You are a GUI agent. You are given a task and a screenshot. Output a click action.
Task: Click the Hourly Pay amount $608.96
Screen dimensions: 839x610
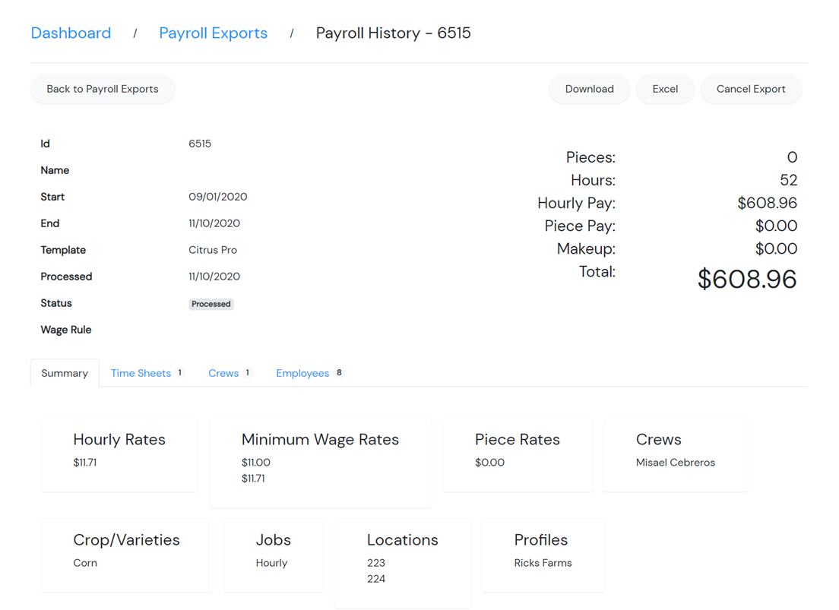[767, 204]
